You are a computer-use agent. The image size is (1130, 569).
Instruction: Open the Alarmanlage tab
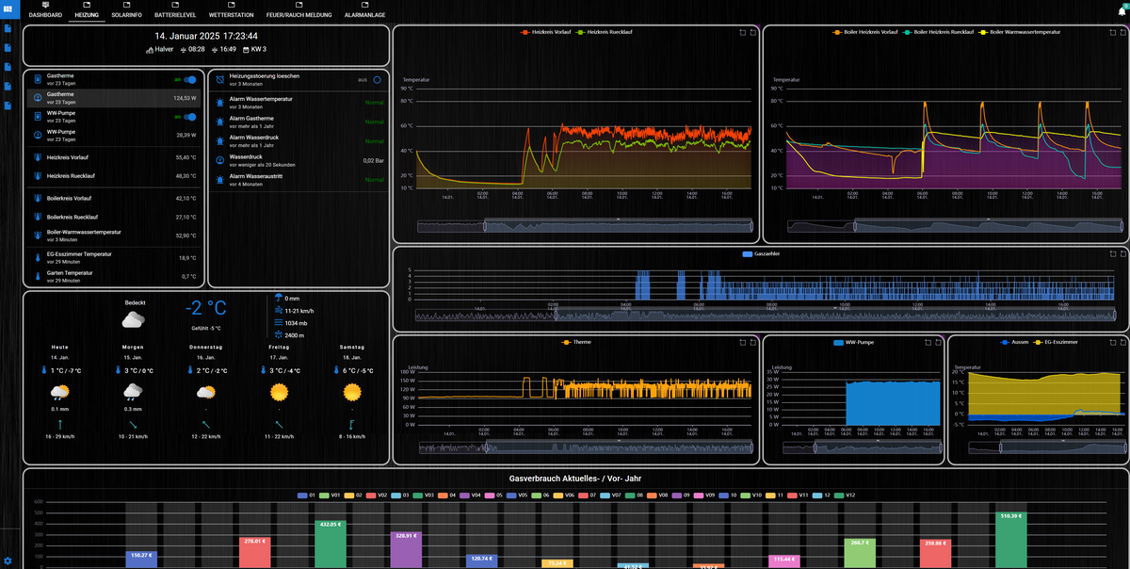[365, 11]
